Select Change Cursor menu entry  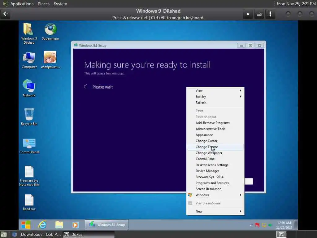[215, 141]
